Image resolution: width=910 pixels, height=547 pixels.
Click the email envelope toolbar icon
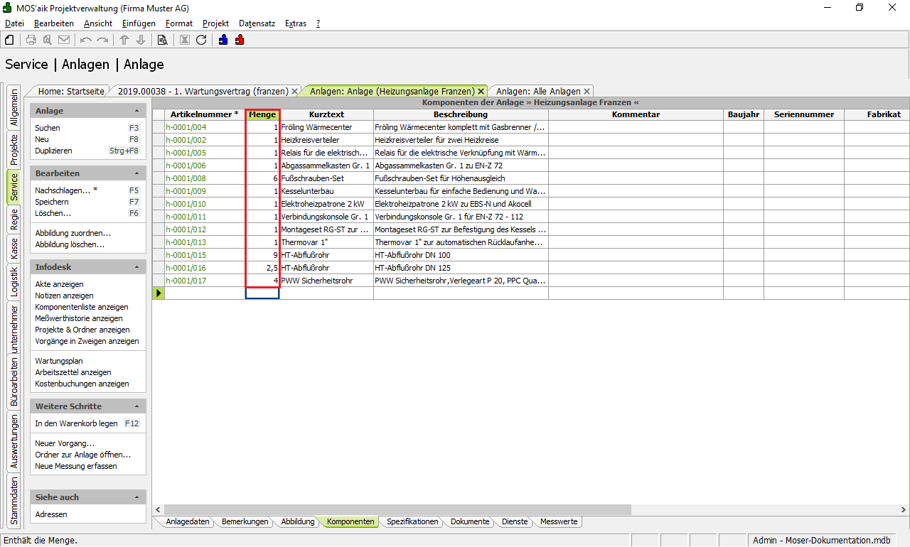coord(64,40)
